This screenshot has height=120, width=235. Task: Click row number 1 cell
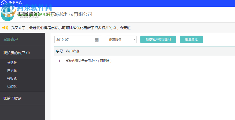click(x=59, y=61)
